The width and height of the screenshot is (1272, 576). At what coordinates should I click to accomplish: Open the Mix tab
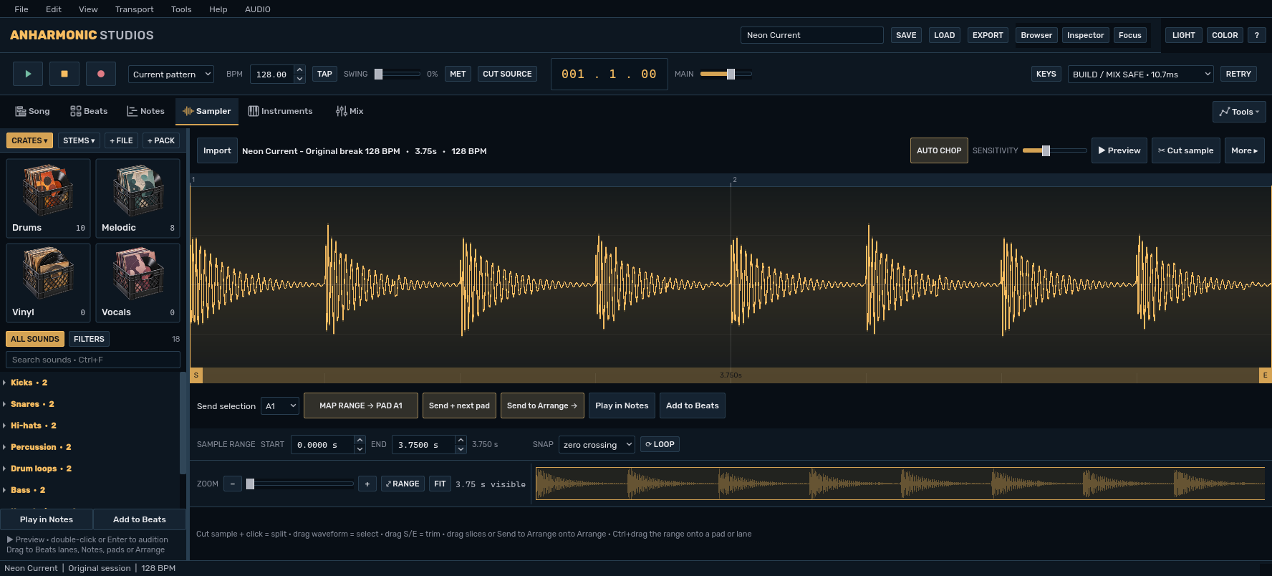(x=350, y=111)
